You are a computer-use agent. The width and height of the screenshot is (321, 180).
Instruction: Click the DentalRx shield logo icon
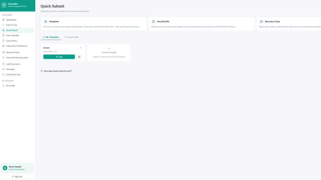(x=4, y=5)
